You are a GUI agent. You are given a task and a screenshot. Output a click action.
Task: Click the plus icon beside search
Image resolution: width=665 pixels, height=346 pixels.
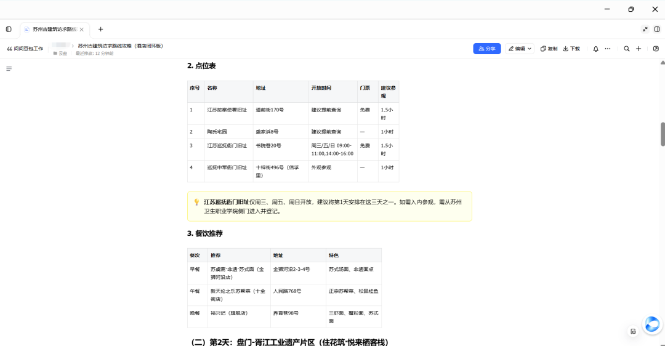click(639, 49)
